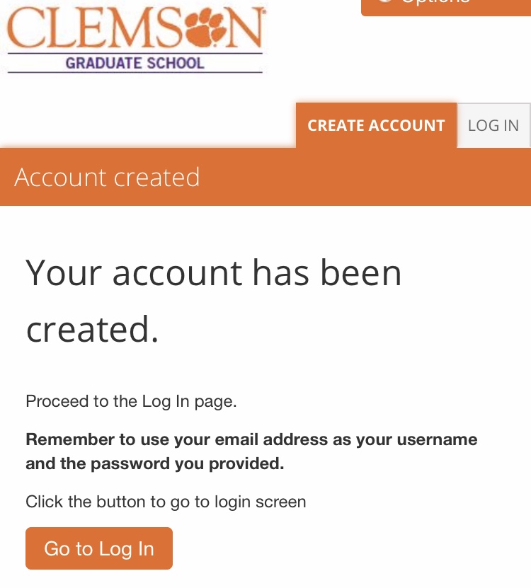Switch to the CREATE ACCOUNT tab
This screenshot has height=588, width=531.
click(376, 126)
